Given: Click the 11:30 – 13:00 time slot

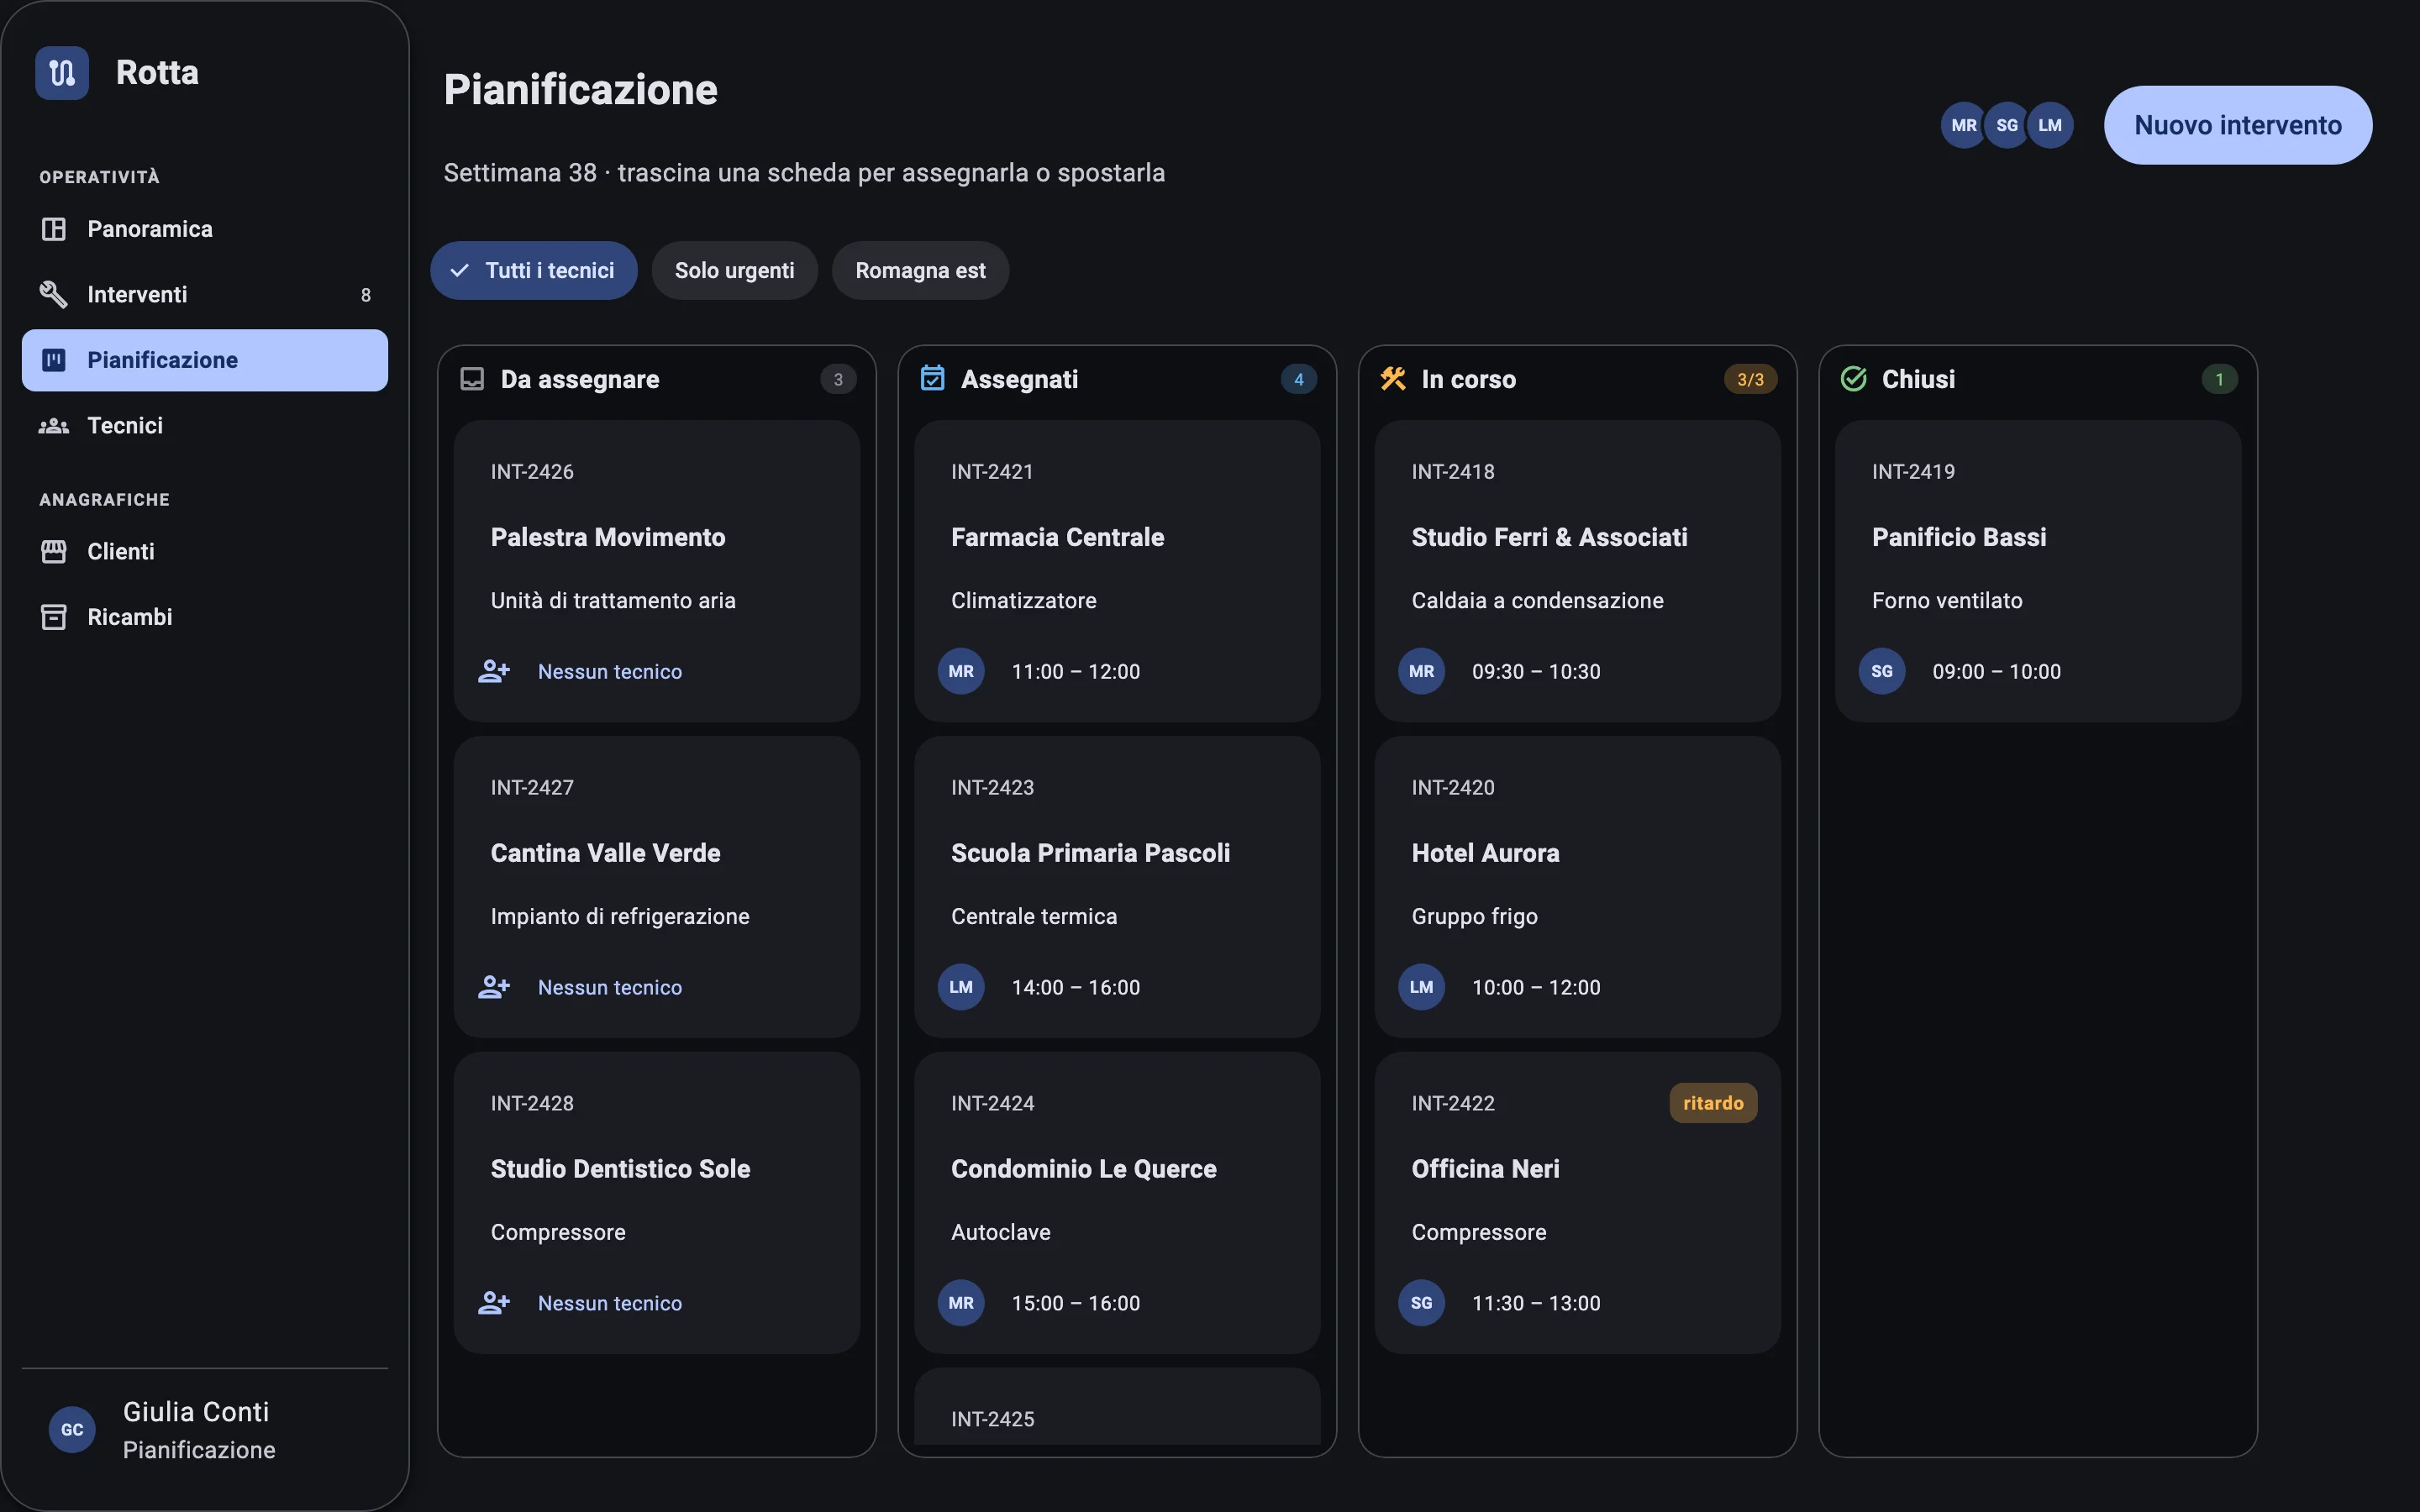Looking at the screenshot, I should click(1537, 1304).
